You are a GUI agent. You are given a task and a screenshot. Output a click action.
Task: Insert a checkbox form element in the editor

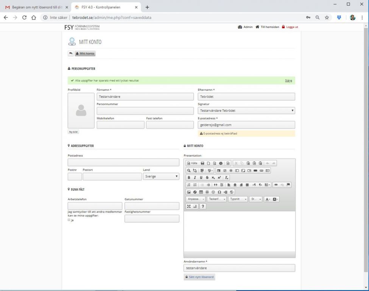[x=225, y=171]
